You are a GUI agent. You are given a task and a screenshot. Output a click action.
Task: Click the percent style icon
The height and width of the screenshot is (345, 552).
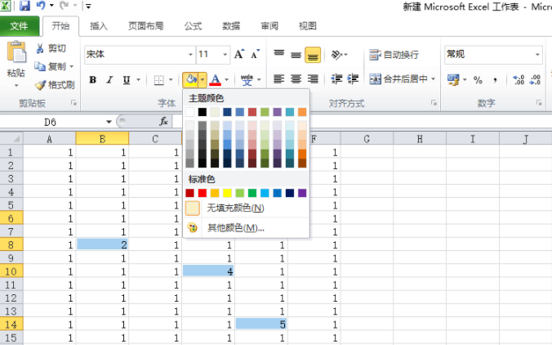coord(478,80)
